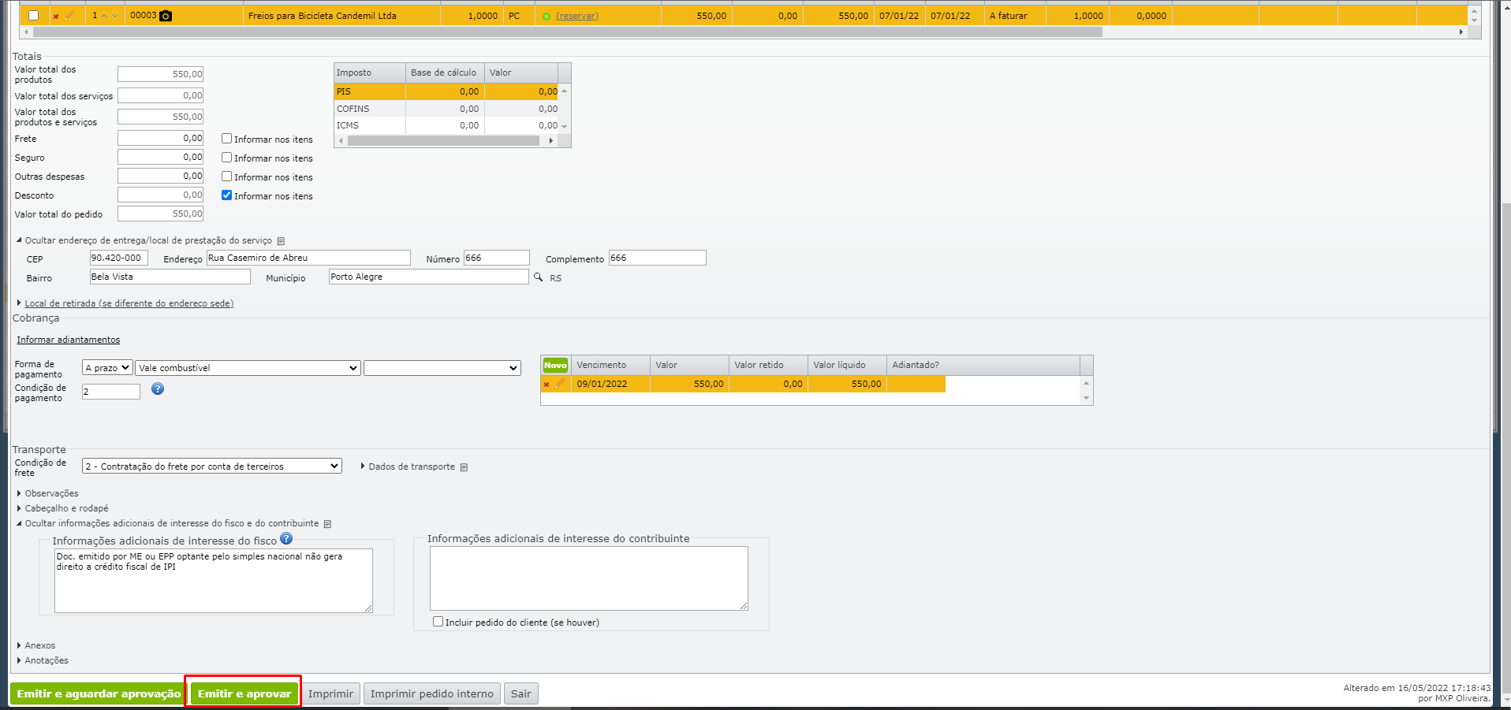
Task: Open help for Informações adicionais do fisco
Action: [x=286, y=539]
